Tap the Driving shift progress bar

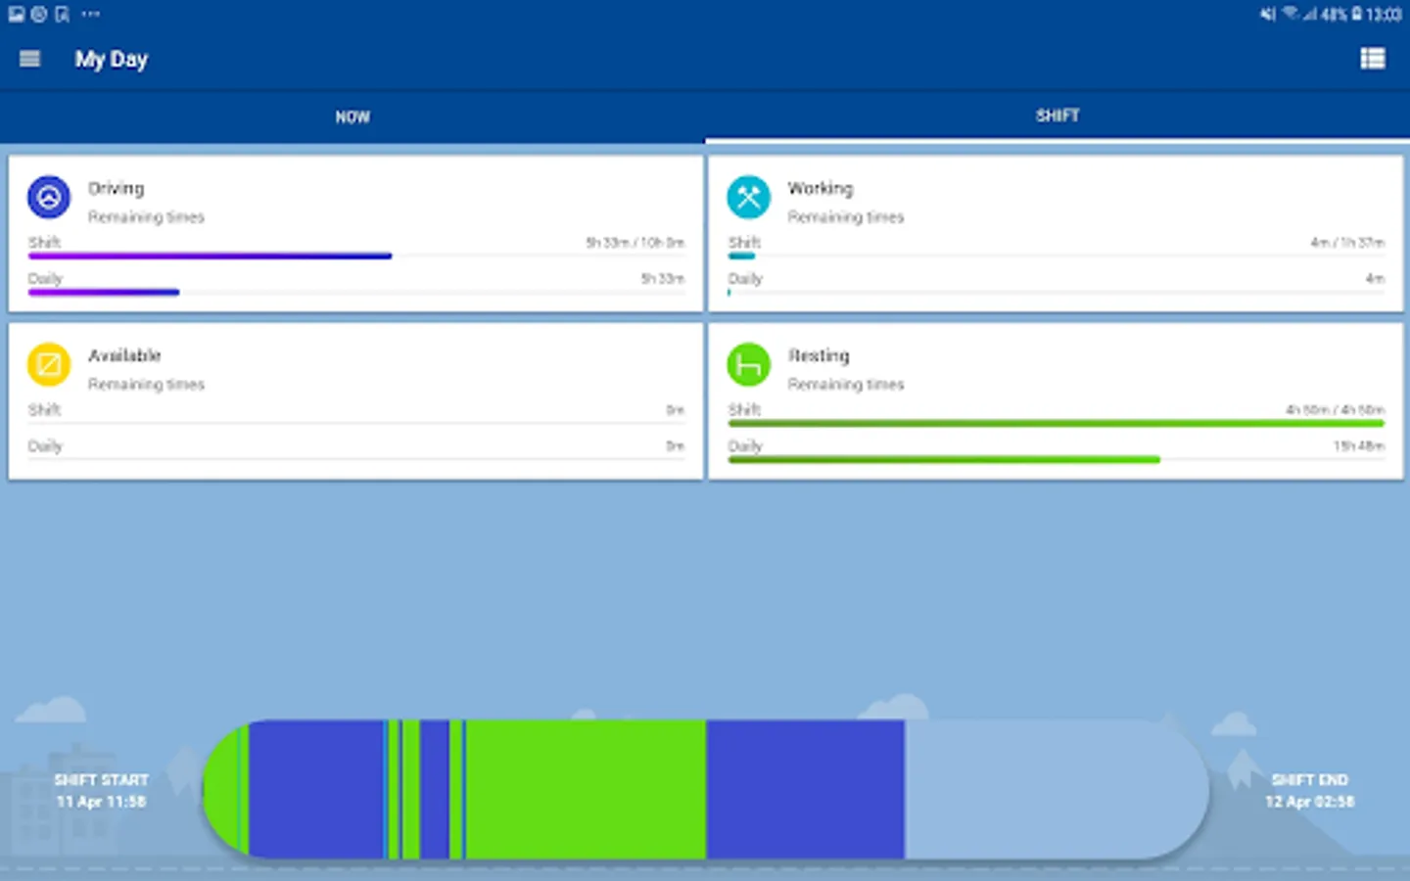(210, 255)
